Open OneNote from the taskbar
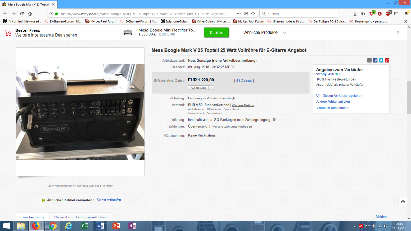The image size is (411, 231). coord(132,226)
